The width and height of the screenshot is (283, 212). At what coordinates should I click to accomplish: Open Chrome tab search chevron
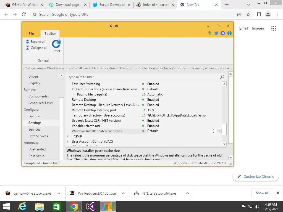pyautogui.click(x=248, y=5)
